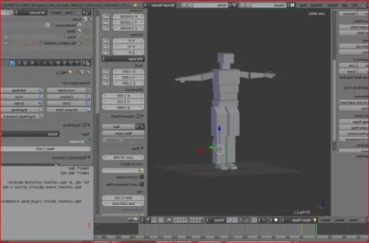The image size is (369, 243).
Task: Click the pin icon in the properties breadcrumb
Action: coord(88,73)
